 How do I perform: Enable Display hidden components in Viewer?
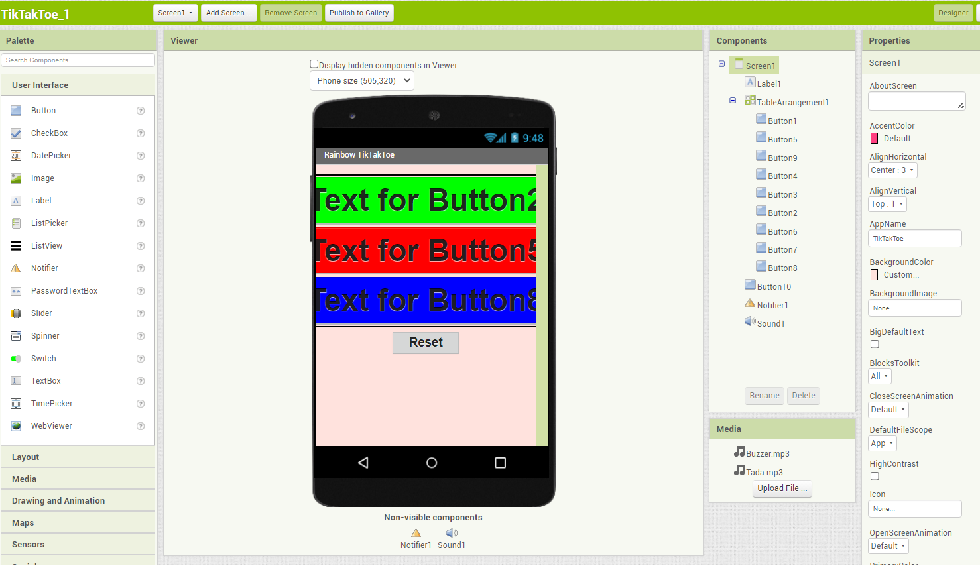314,64
